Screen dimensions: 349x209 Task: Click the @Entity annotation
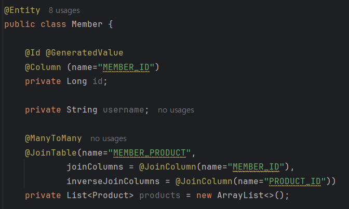(x=22, y=10)
